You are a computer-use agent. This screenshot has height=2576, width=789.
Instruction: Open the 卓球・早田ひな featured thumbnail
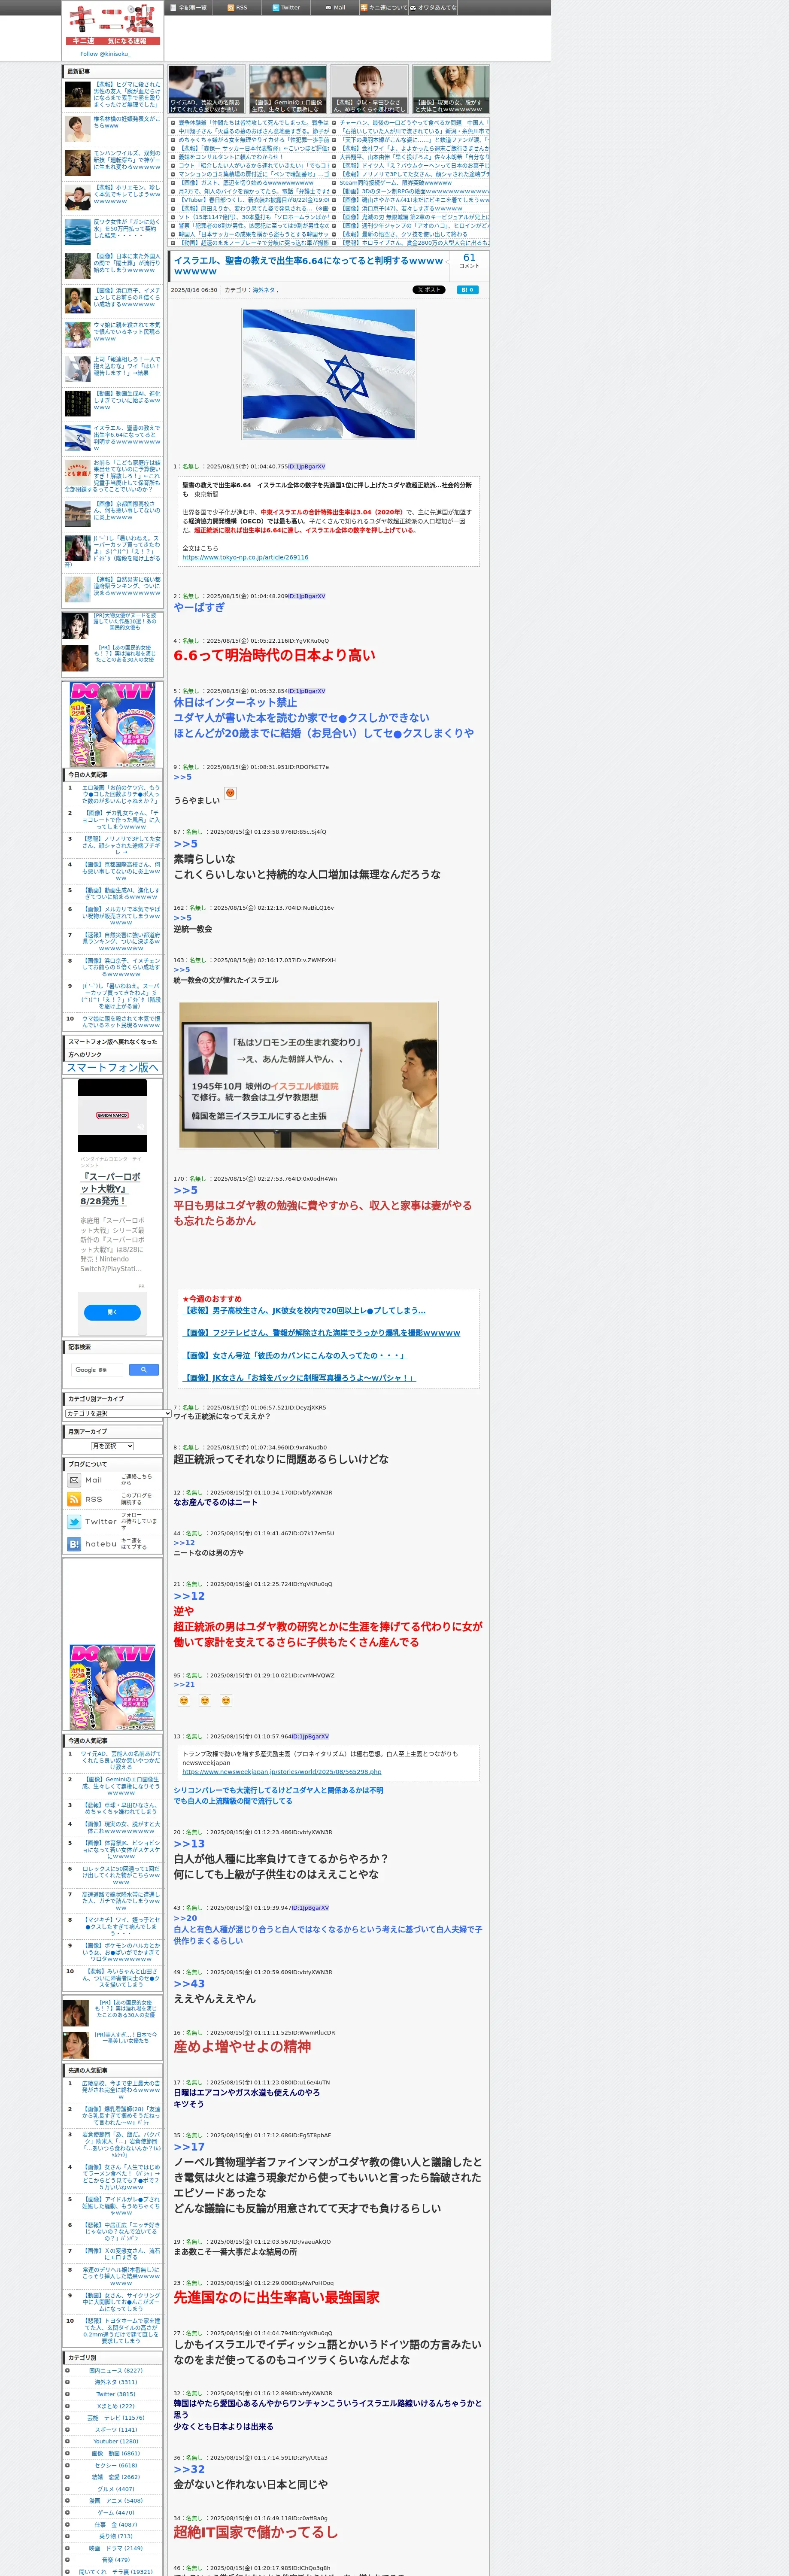pos(370,89)
